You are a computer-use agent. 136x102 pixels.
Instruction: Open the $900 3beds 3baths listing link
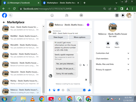[65, 33]
